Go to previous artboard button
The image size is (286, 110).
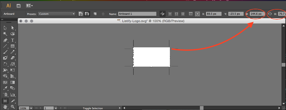[41, 108]
